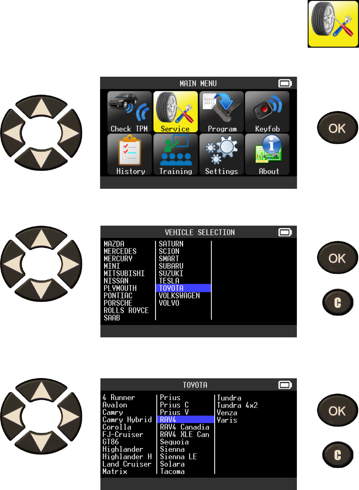Select 4 Runner model

(119, 398)
